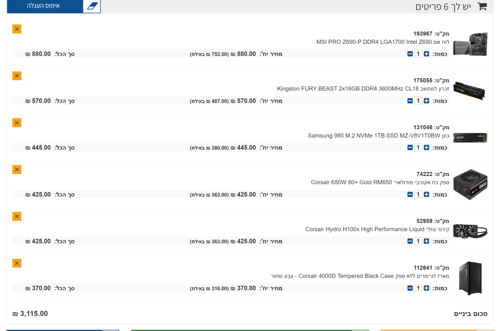Click the eraser icon to reset cart
Image resolution: width=499 pixels, height=331 pixels.
point(92,6)
